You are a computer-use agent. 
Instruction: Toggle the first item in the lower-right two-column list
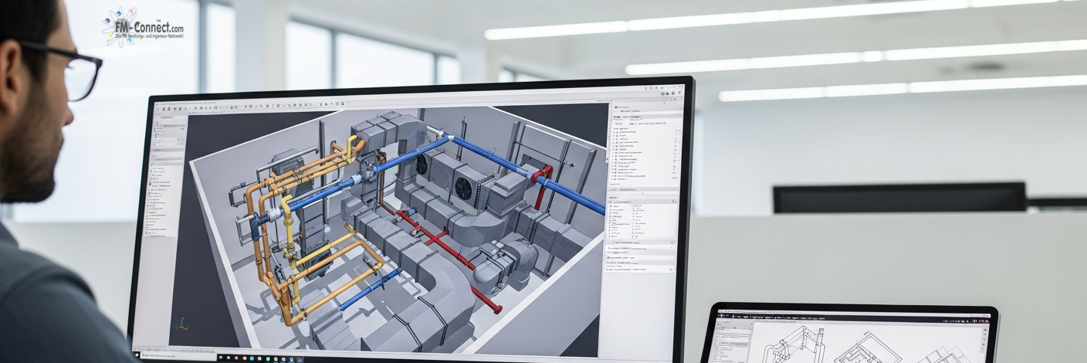pos(611,206)
